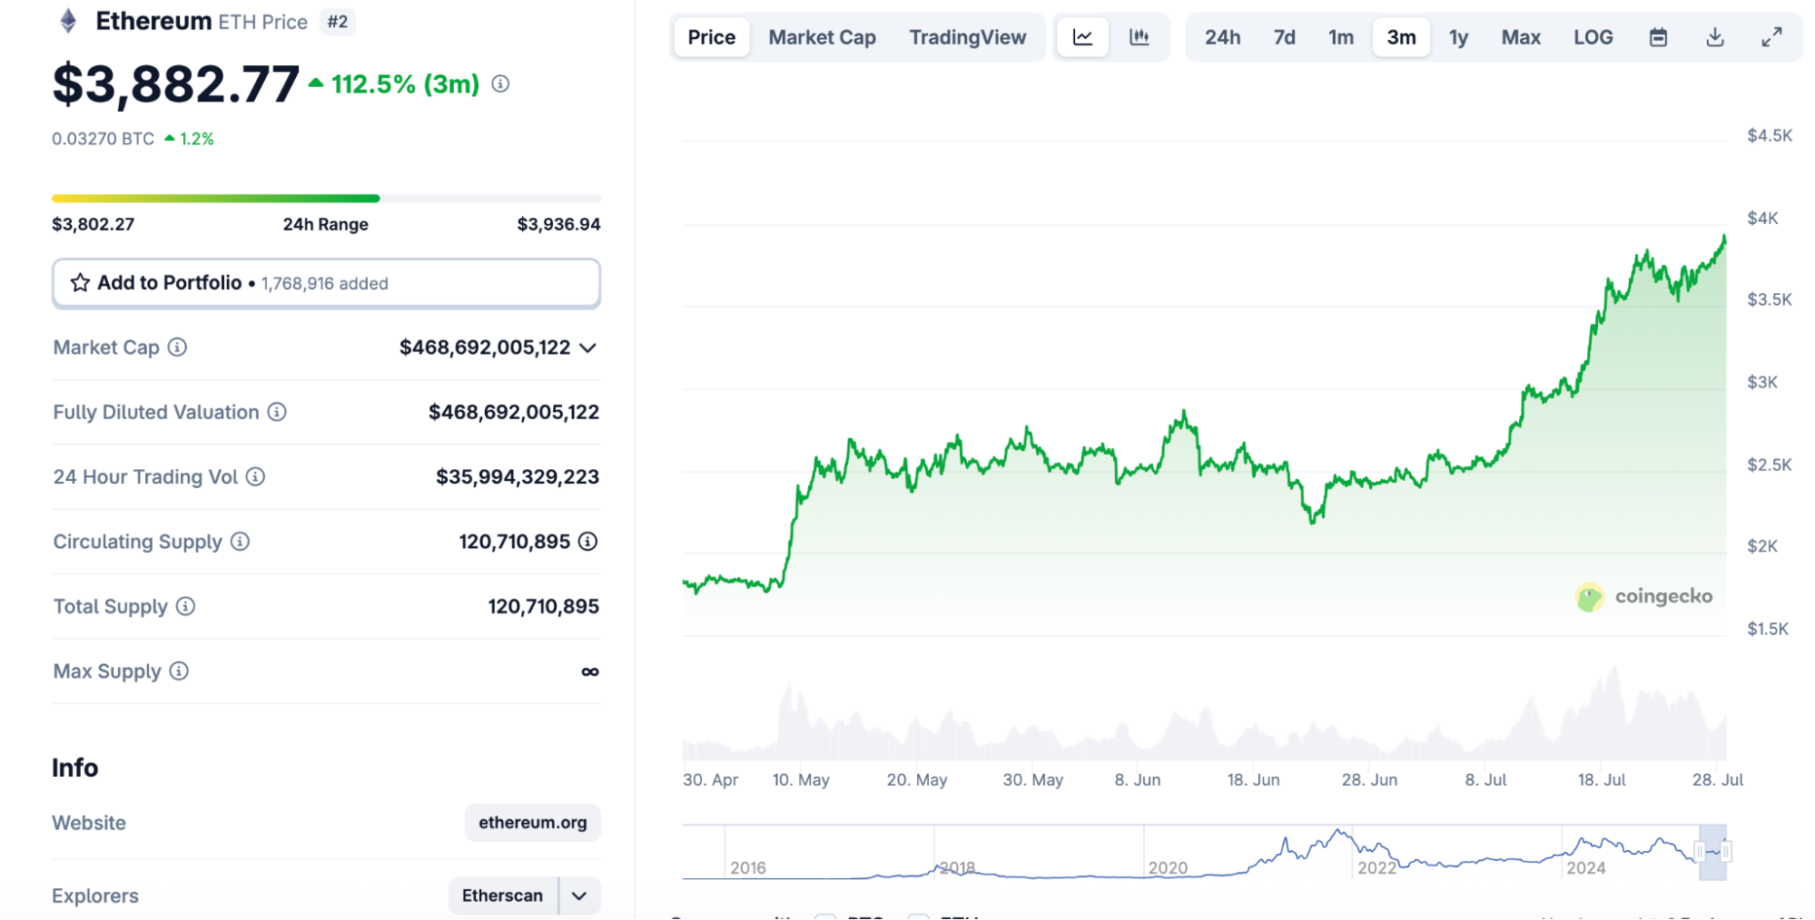Select 3m time range

(x=1401, y=37)
